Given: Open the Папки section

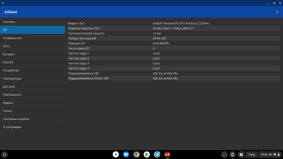Looking at the screenshot, I should [x=33, y=111].
